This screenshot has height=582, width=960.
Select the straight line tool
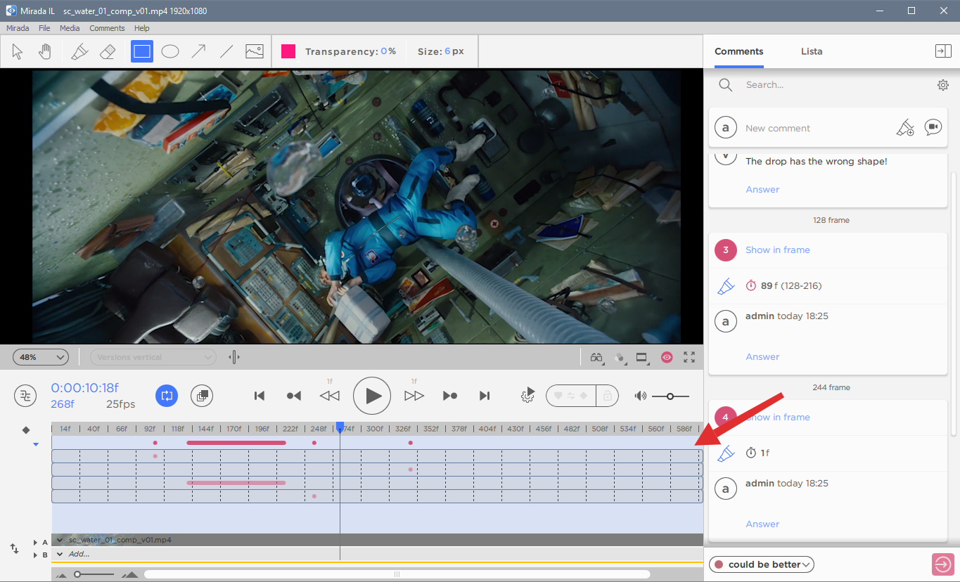coord(226,51)
